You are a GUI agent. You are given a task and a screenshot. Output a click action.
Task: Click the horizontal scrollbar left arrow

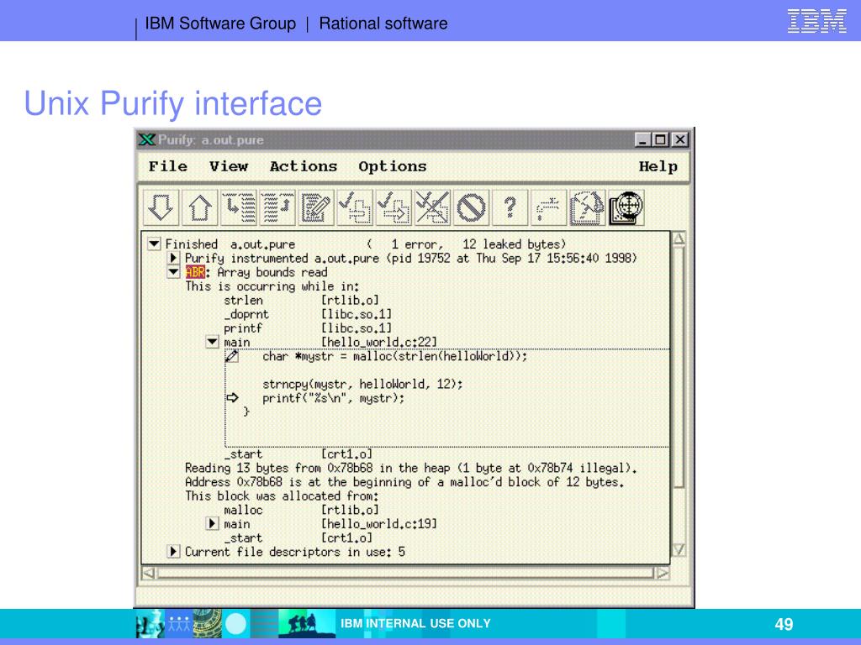148,573
